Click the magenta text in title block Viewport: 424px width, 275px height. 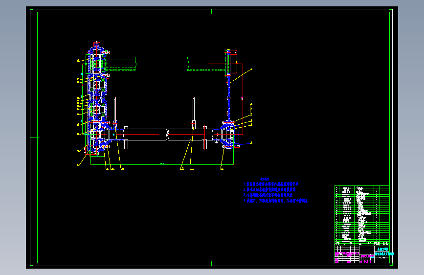tap(348, 254)
